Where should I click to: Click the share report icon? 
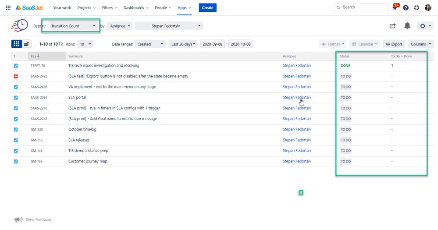point(392,26)
